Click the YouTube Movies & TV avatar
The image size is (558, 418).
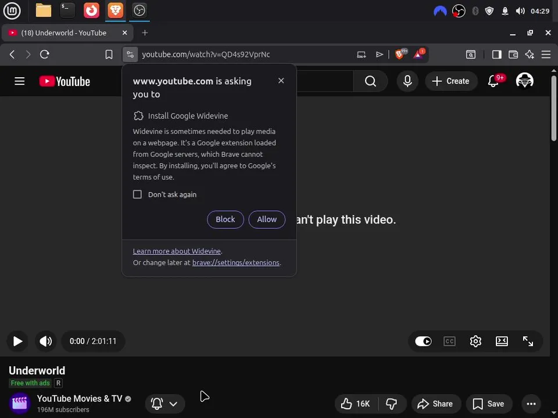[x=20, y=403]
